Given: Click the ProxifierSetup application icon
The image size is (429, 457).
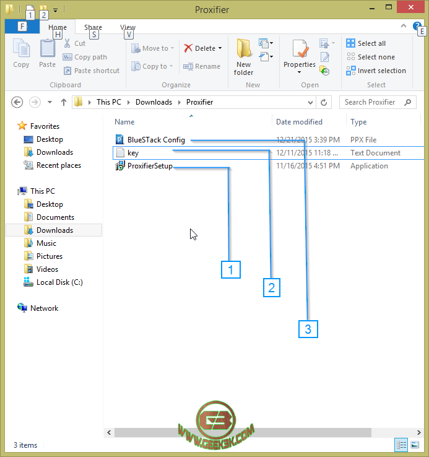Looking at the screenshot, I should (120, 166).
